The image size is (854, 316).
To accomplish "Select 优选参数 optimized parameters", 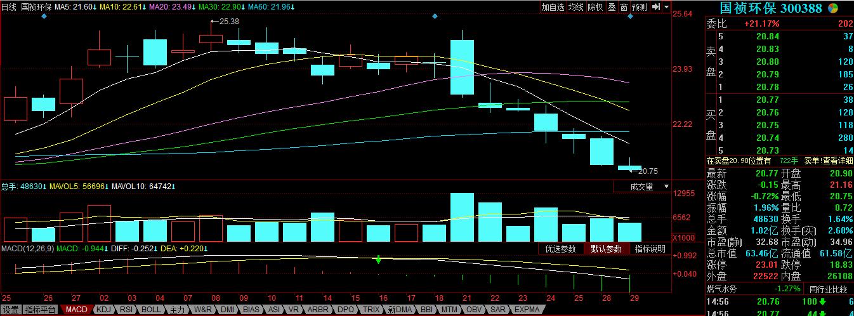I will pyautogui.click(x=561, y=249).
